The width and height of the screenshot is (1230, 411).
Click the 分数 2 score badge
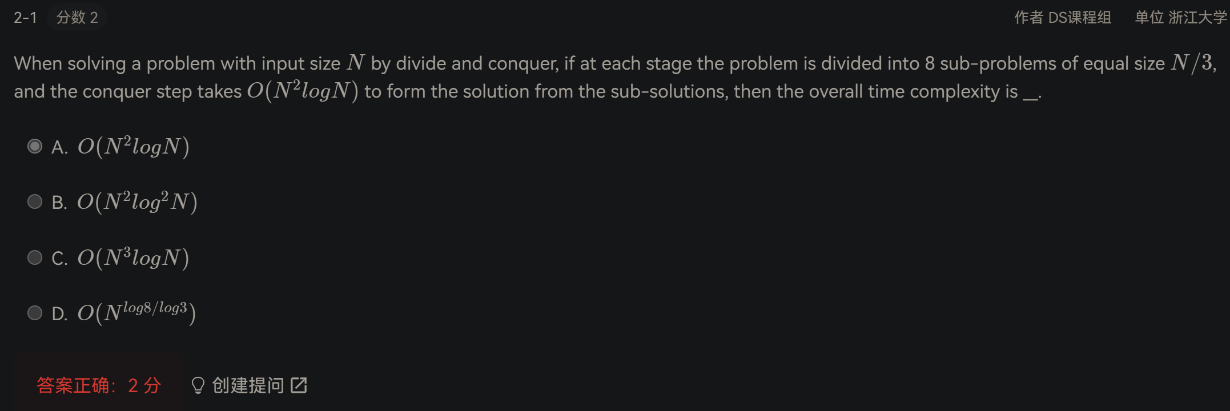point(77,18)
